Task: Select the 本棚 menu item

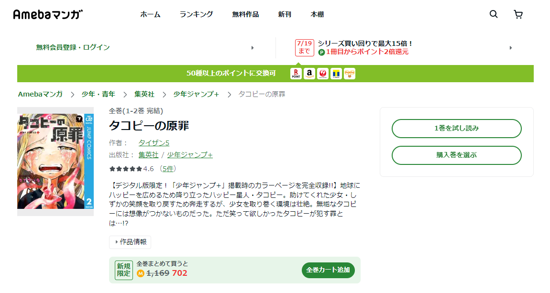Action: click(317, 14)
